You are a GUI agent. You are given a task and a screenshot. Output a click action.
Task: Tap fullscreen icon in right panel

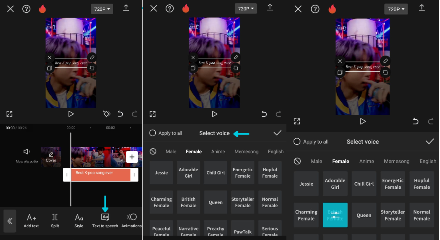(297, 121)
